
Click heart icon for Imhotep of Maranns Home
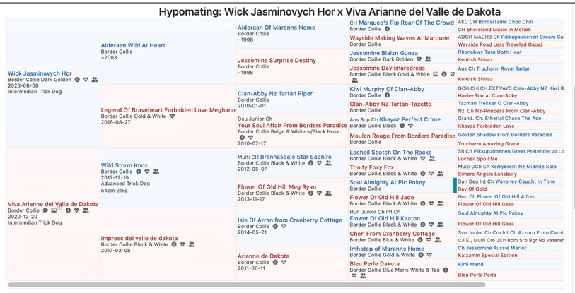tap(429, 255)
